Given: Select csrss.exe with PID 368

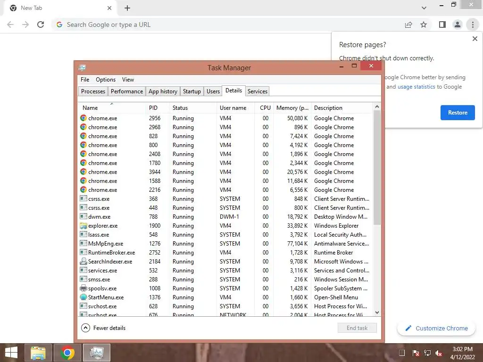Looking at the screenshot, I should [x=225, y=199].
